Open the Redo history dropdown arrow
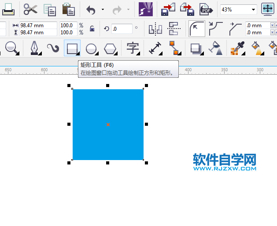 coord(129,9)
